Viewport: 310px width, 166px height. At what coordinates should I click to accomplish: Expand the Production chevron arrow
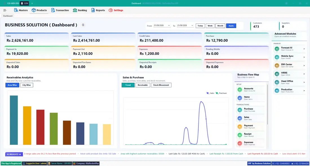pos(304,91)
